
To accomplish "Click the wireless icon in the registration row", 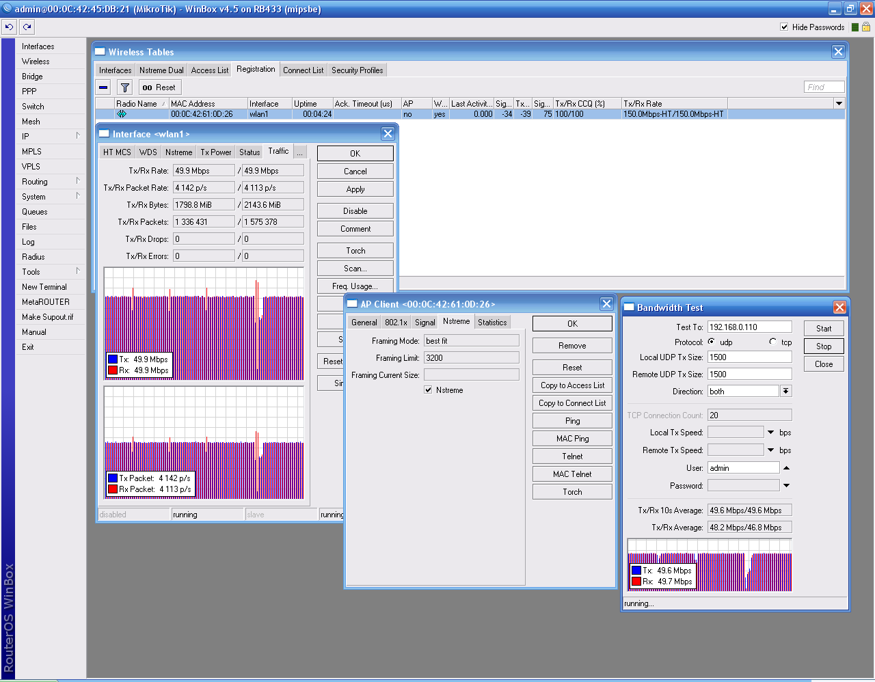I will pyautogui.click(x=122, y=114).
